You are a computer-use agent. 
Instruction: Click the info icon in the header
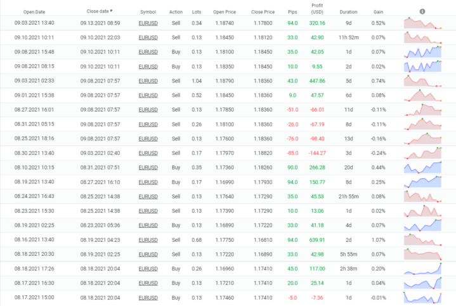click(x=422, y=11)
